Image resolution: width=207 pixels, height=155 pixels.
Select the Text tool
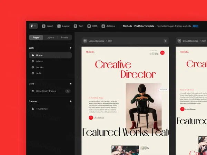(x=78, y=26)
